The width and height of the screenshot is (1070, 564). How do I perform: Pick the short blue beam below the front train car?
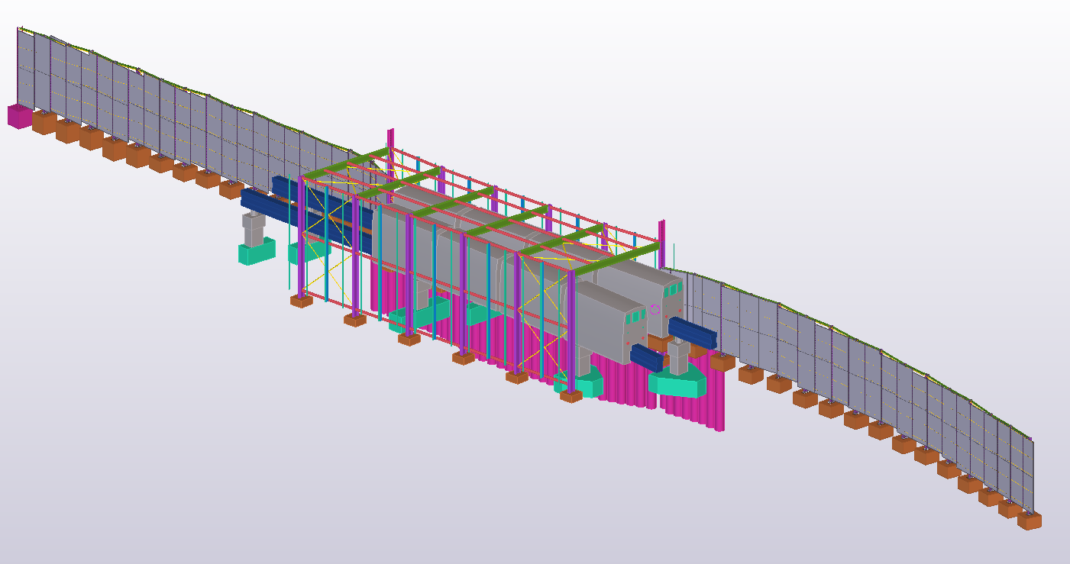point(646,358)
